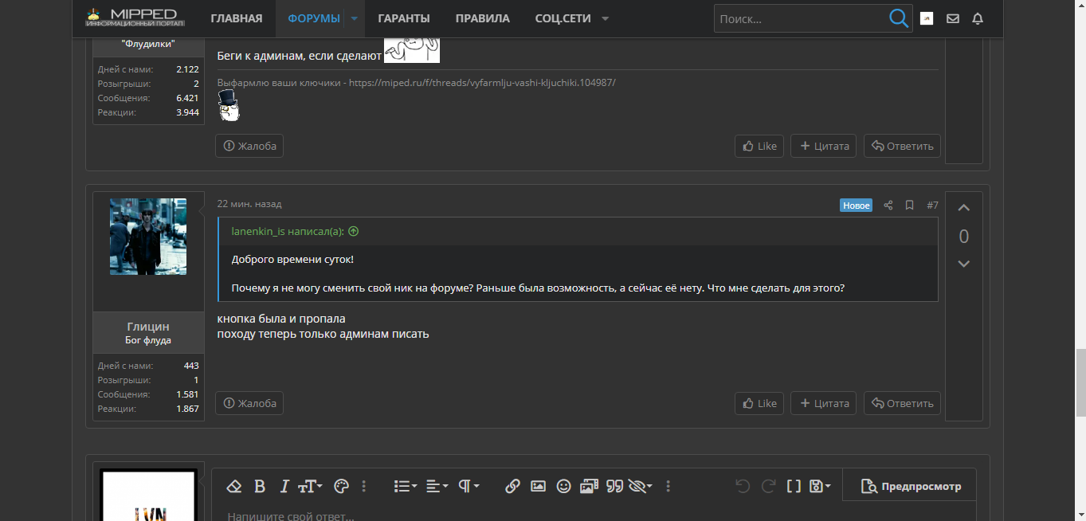1086x521 pixels.
Task: Click the redo icon in editor
Action: point(768,486)
